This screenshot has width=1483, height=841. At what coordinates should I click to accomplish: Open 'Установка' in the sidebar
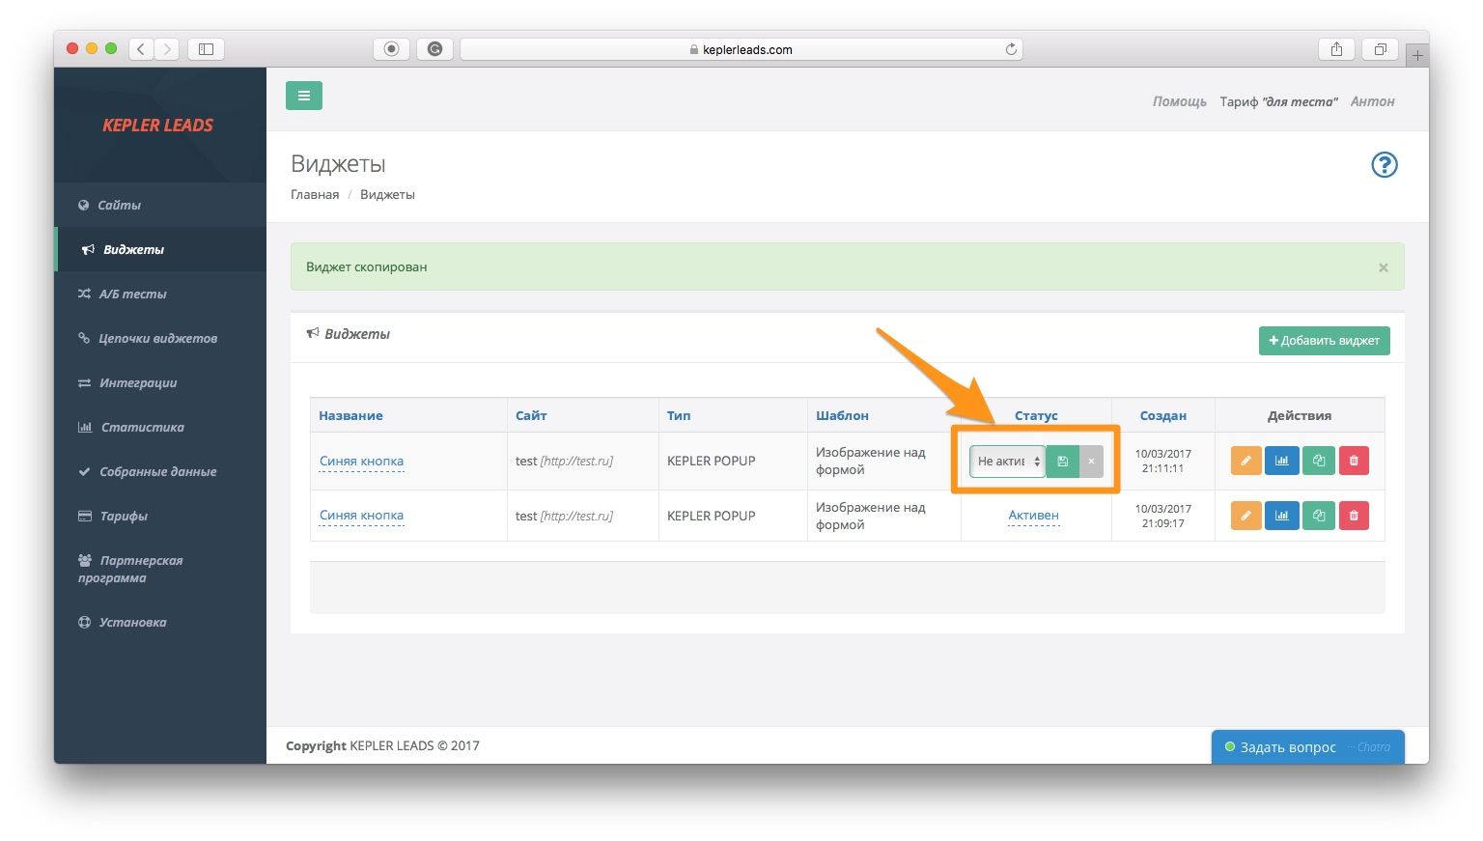(160, 622)
